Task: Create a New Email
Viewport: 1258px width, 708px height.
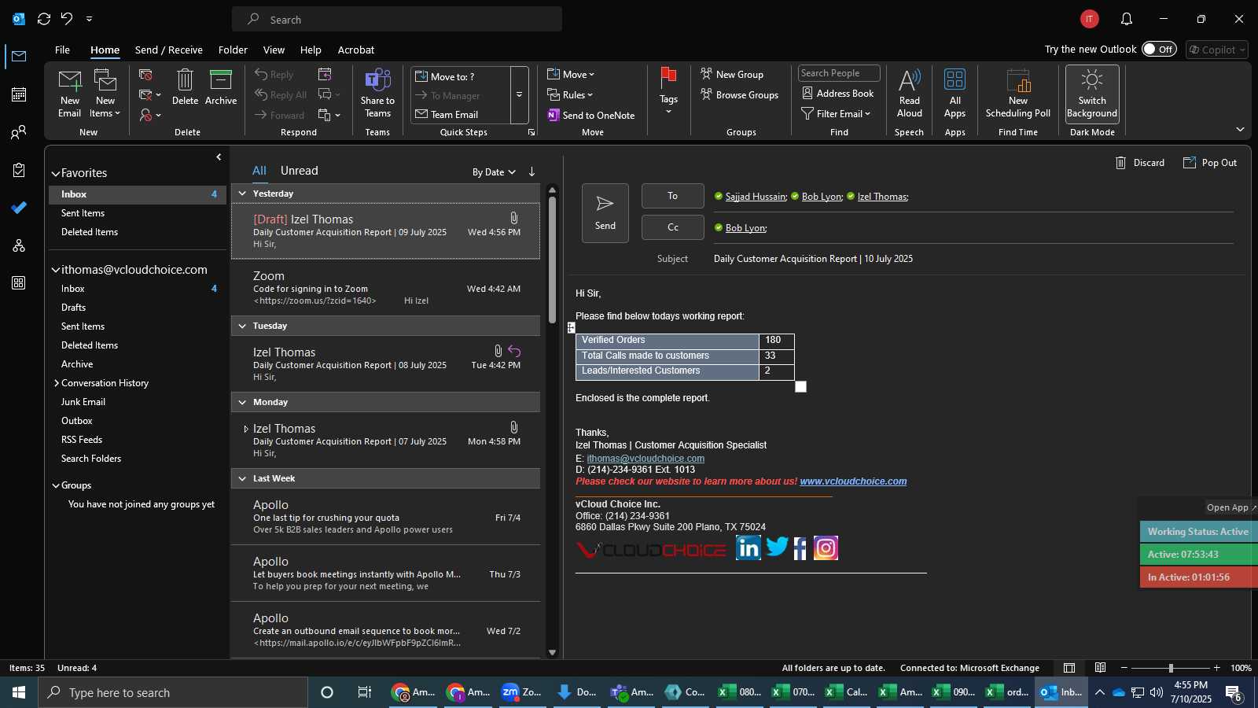Action: tap(69, 94)
